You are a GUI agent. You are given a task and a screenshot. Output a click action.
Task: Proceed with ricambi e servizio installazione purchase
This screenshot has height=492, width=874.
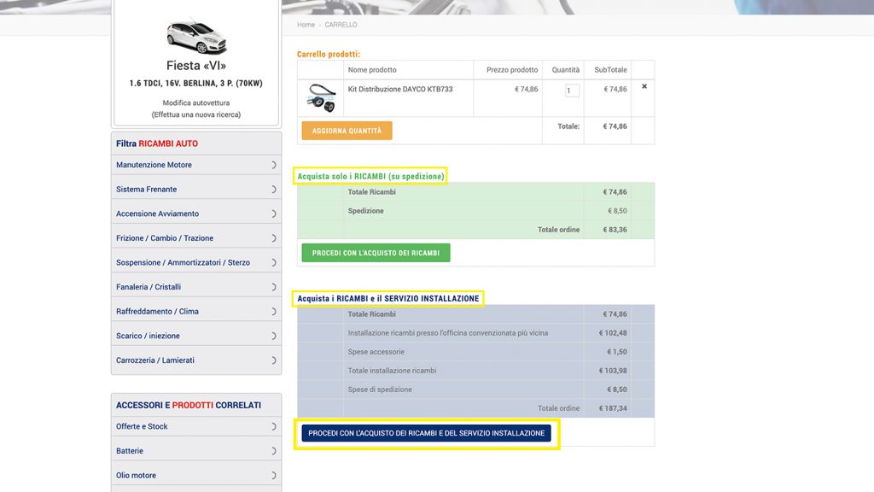point(427,433)
